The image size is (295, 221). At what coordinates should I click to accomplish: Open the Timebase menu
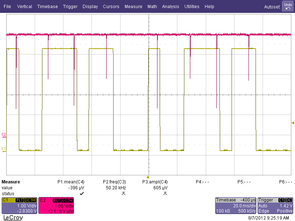pyautogui.click(x=48, y=7)
